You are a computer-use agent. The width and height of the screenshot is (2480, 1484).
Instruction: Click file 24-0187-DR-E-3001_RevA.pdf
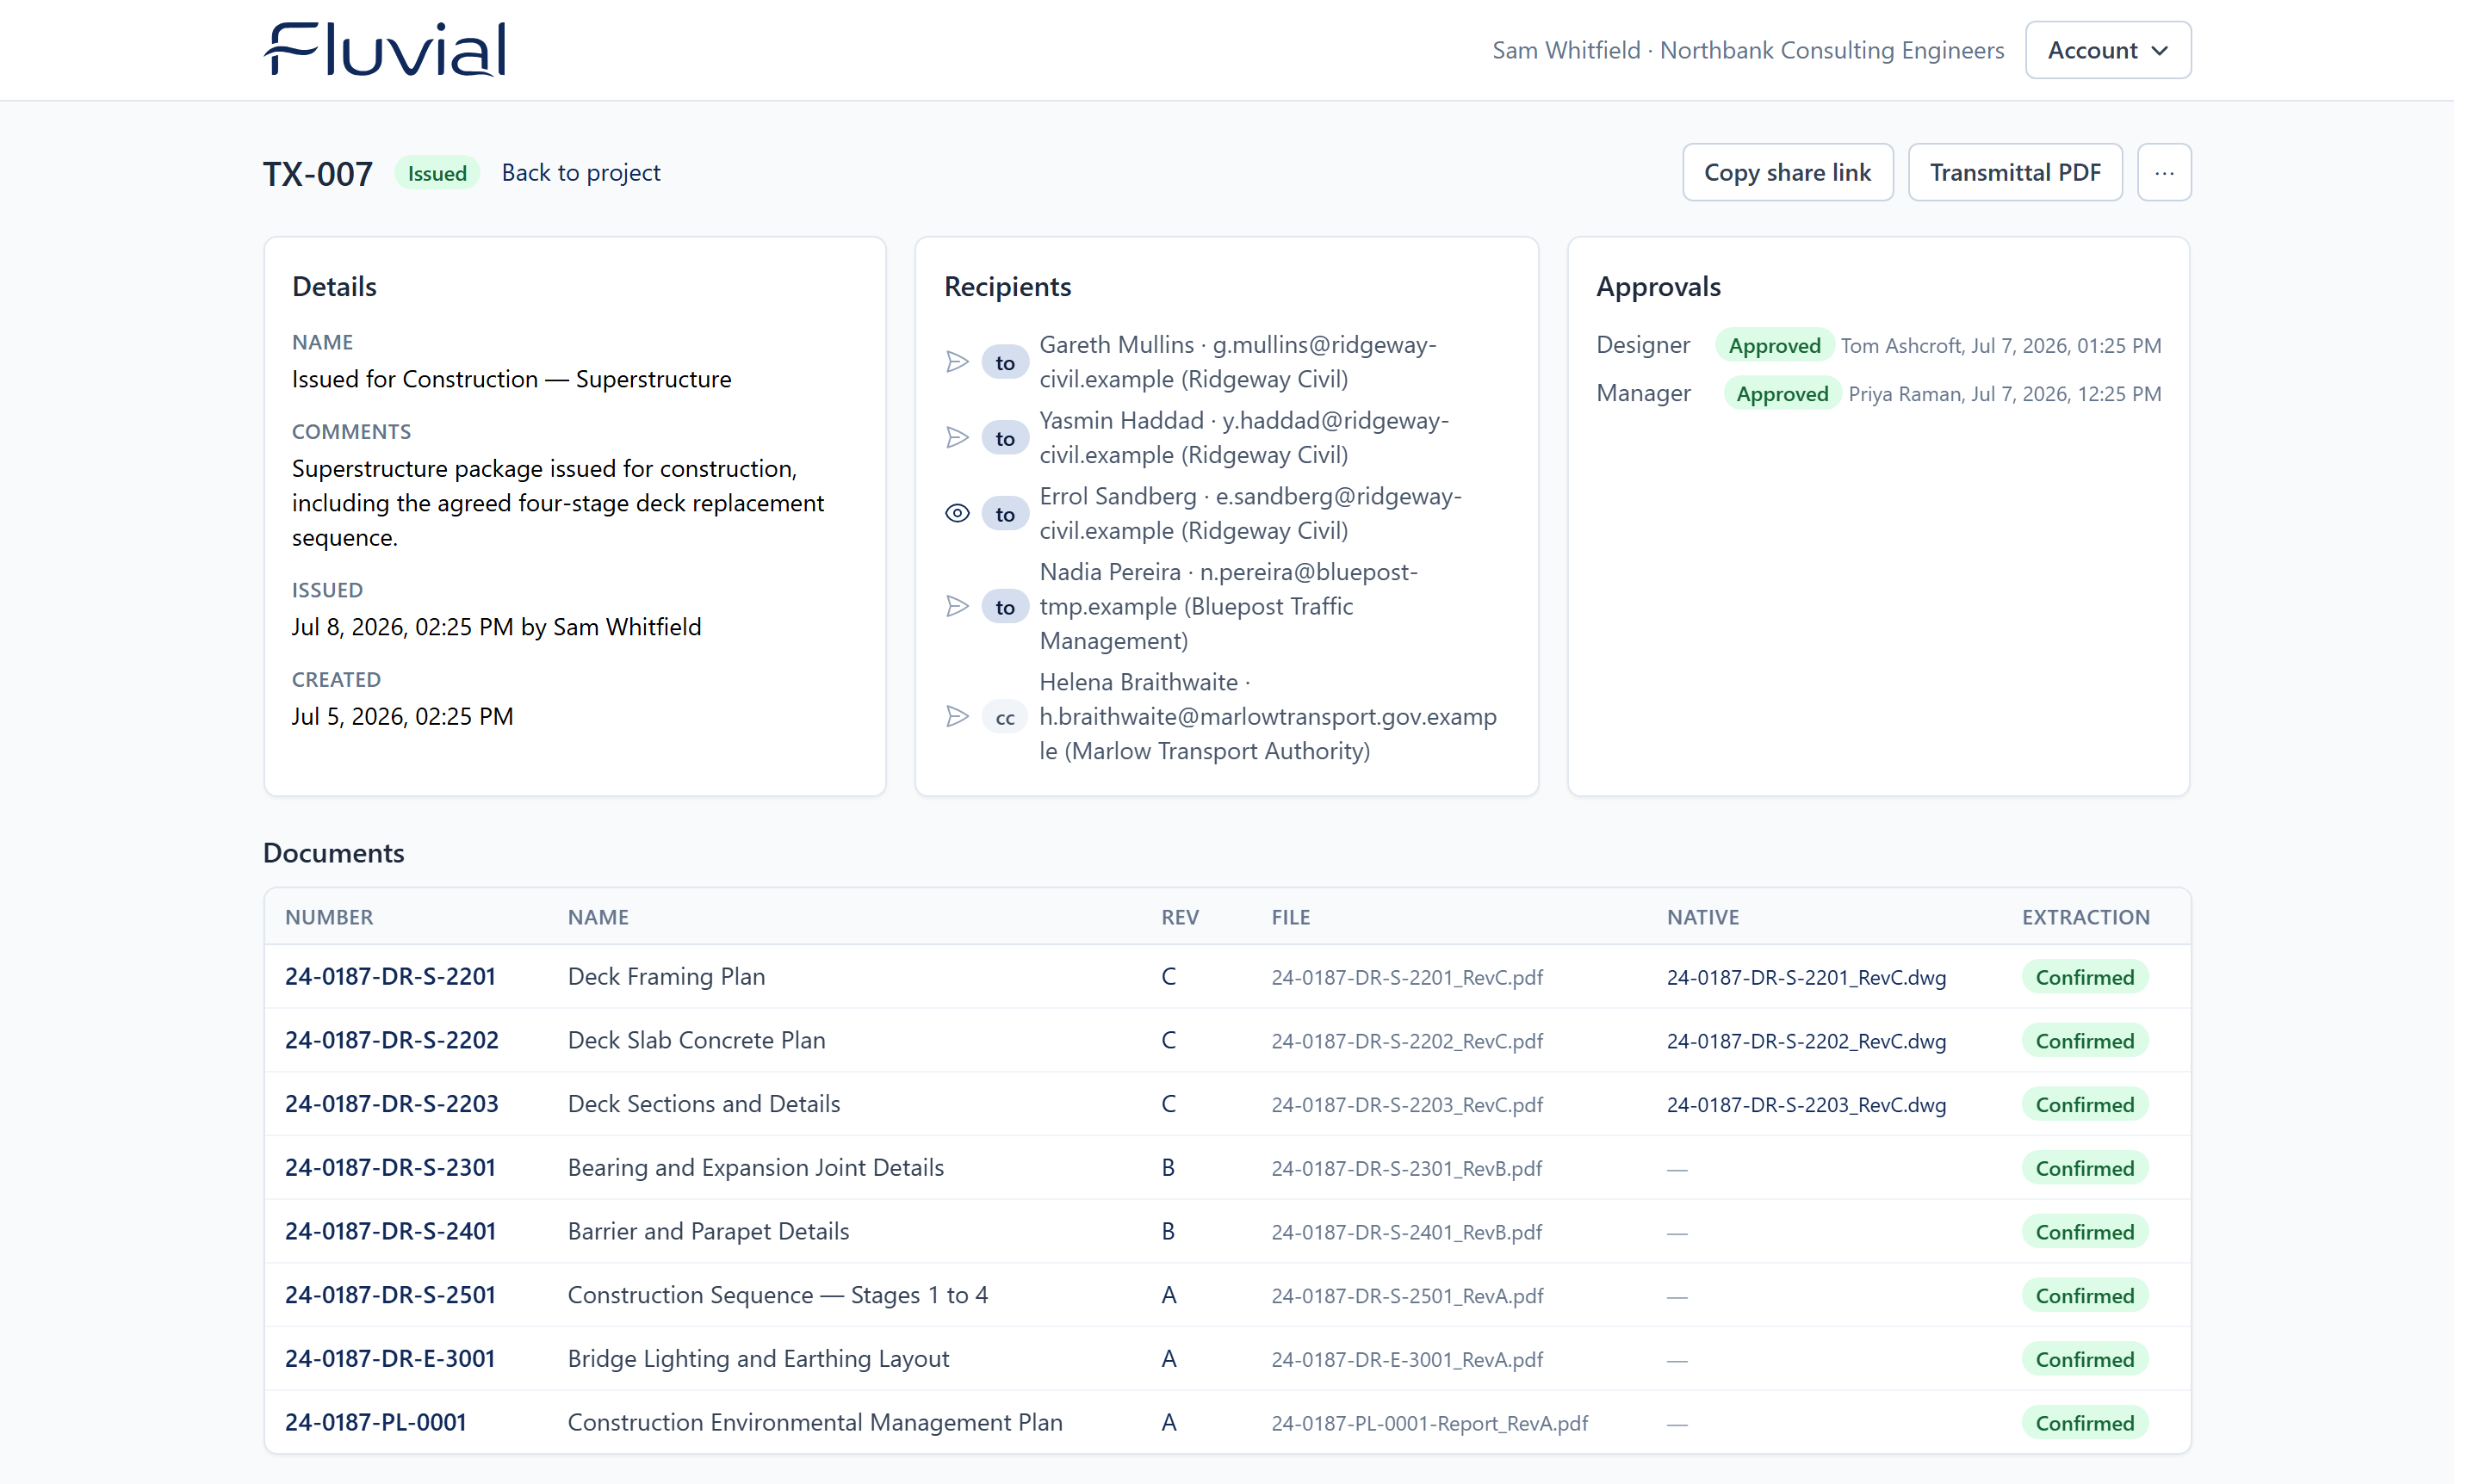coord(1408,1360)
